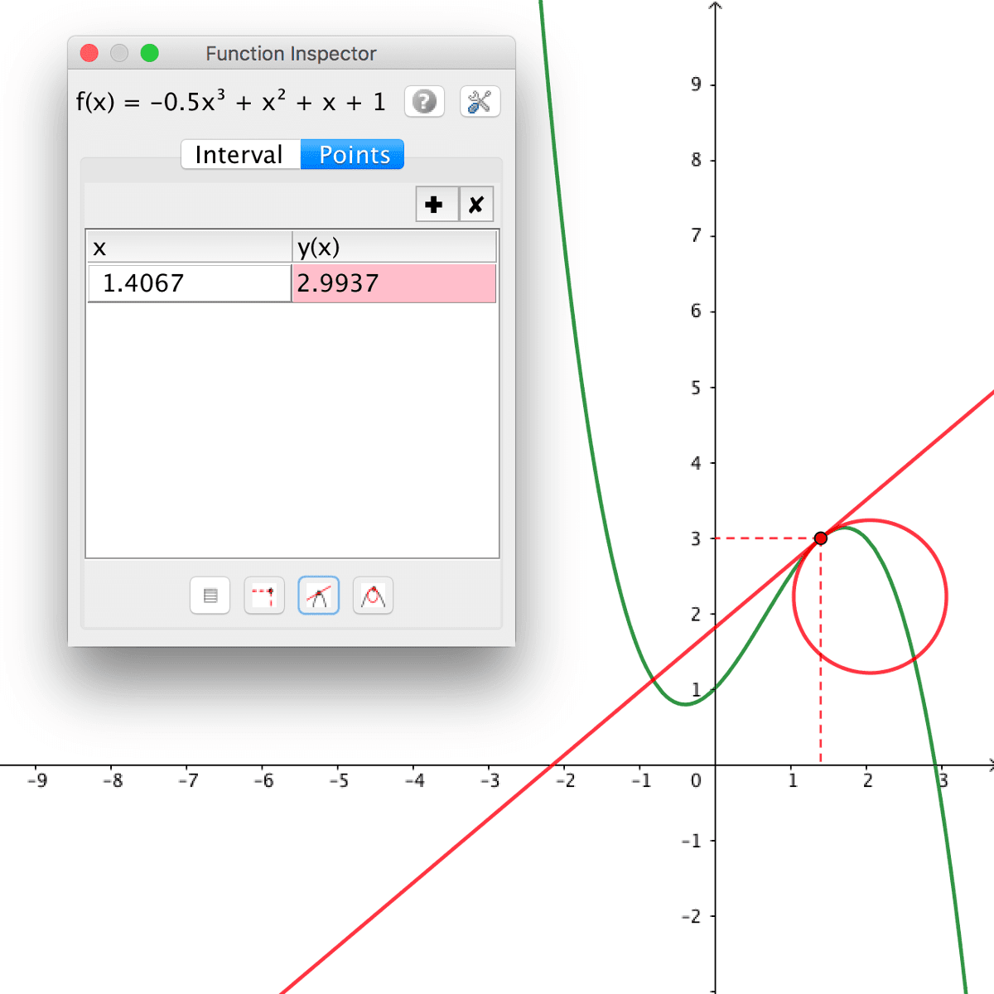The width and height of the screenshot is (994, 994).
Task: Open the help button in Function Inspector
Action: pyautogui.click(x=424, y=102)
